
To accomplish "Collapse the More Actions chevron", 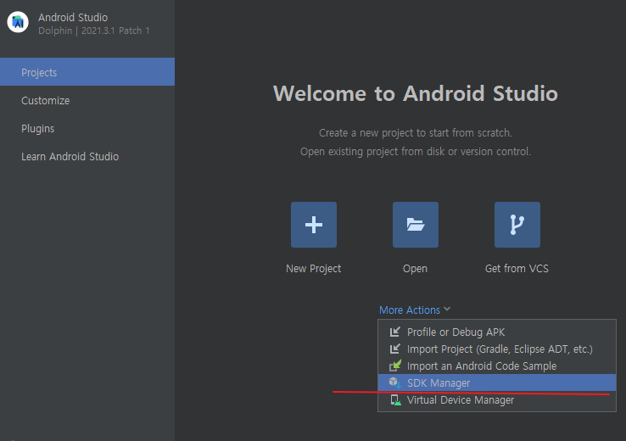I will (447, 310).
